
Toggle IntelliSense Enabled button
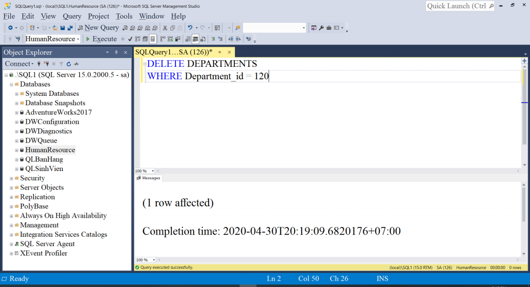point(153,39)
